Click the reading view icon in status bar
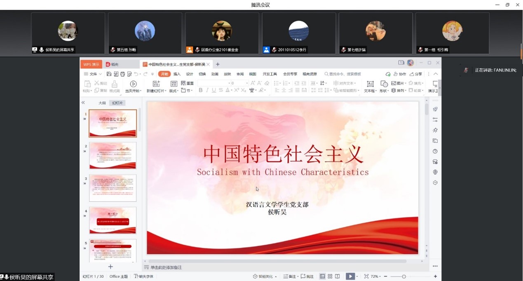 pyautogui.click(x=337, y=276)
